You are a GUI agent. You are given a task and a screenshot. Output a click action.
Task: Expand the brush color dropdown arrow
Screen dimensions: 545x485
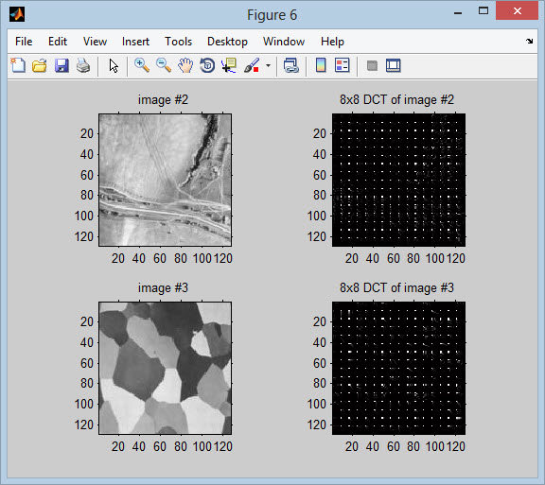pos(268,65)
